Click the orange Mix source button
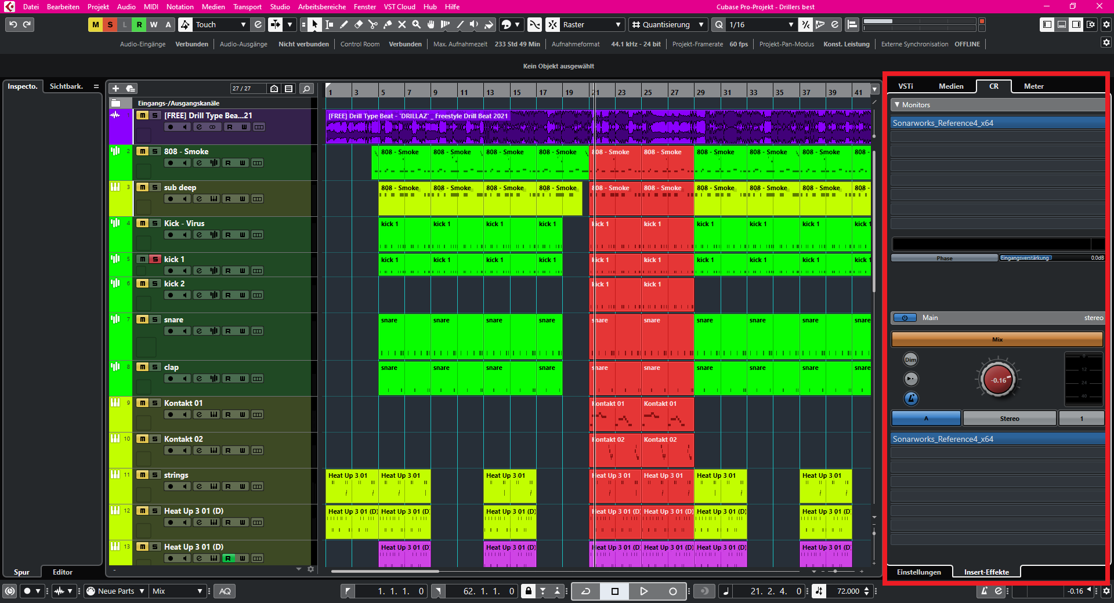This screenshot has width=1114, height=603. [997, 339]
